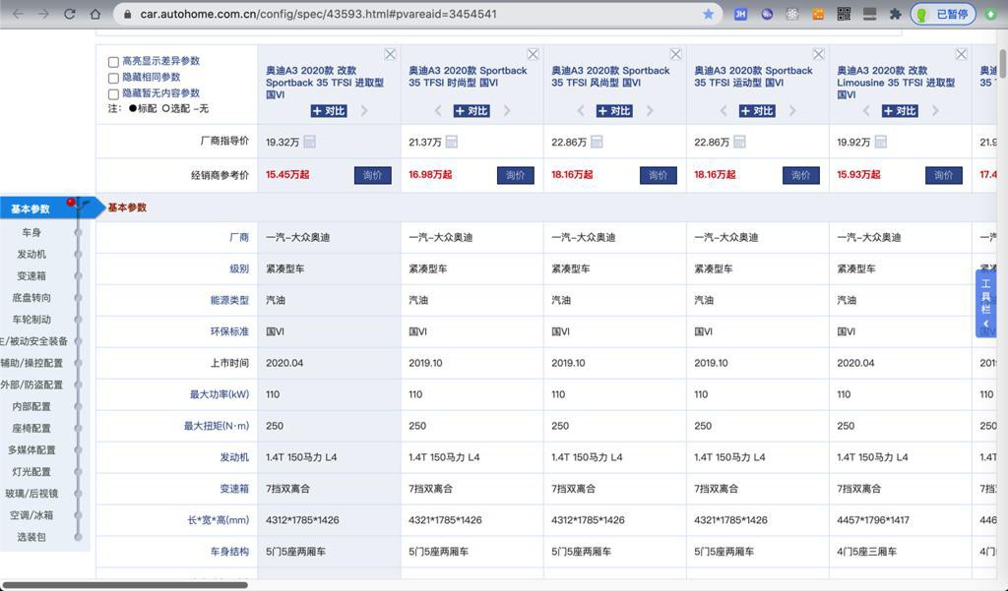Remove the 时尚型 国VI column
Screen dimensions: 1008x591
[x=533, y=55]
